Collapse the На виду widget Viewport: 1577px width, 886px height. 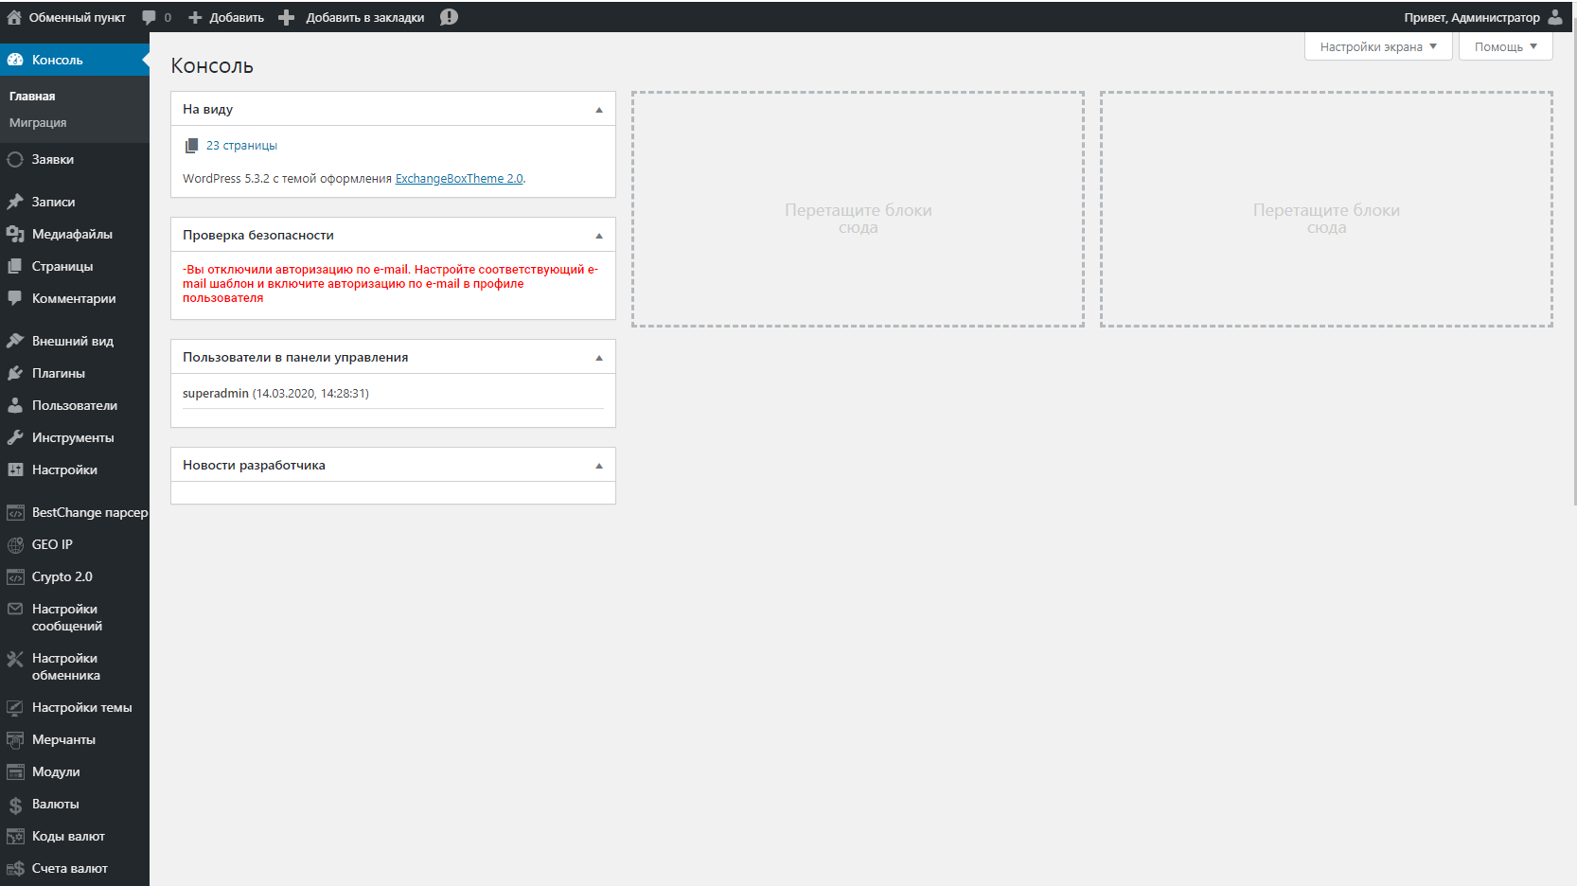point(598,110)
